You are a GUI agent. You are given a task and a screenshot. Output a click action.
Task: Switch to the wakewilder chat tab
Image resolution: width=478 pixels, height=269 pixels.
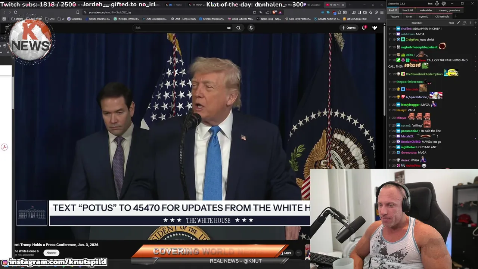(426, 10)
